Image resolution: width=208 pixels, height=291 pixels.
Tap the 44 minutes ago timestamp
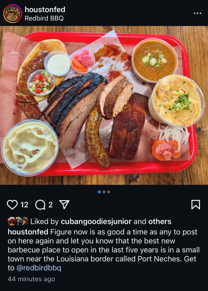click(31, 279)
